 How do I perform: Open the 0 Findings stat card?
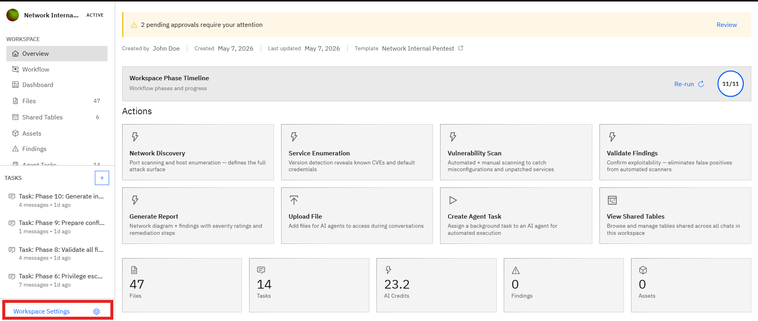click(564, 285)
